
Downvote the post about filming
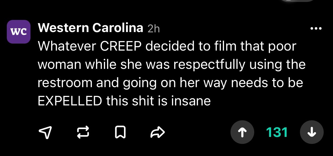pos(312,132)
